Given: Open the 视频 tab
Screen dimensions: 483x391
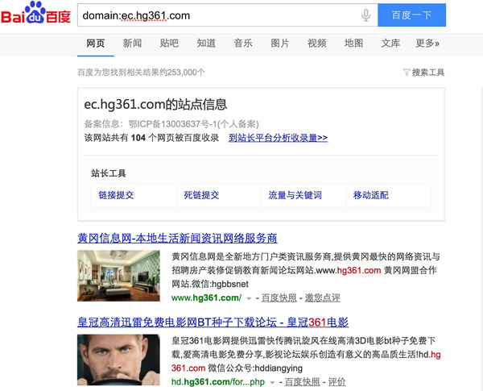Looking at the screenshot, I should [316, 44].
